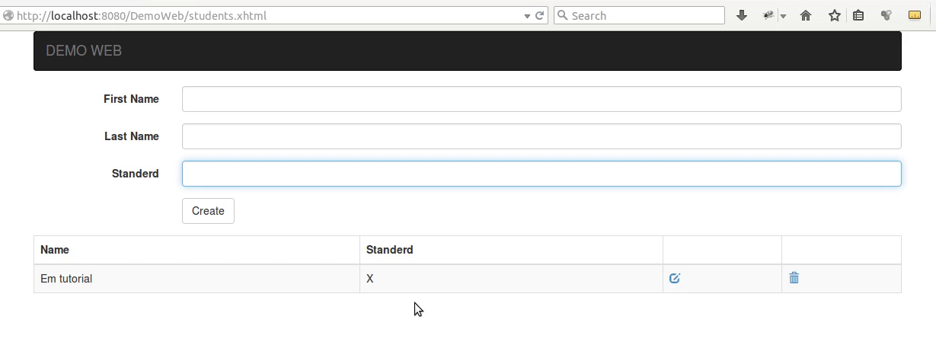Focus the Last Name field
The image size is (936, 345).
(x=541, y=136)
